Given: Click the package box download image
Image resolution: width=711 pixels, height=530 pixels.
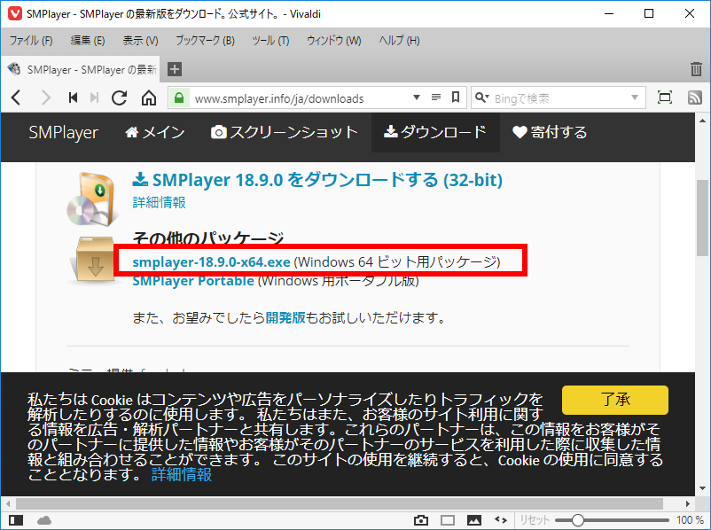Looking at the screenshot, I should pos(93,260).
